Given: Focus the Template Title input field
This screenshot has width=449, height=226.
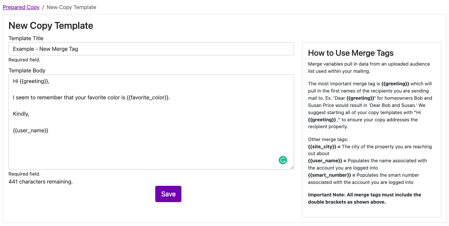Looking at the screenshot, I should 151,49.
